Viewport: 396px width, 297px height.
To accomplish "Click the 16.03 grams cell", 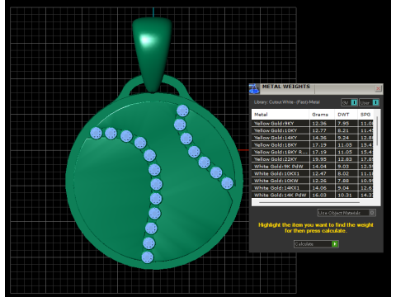I will coord(323,195).
